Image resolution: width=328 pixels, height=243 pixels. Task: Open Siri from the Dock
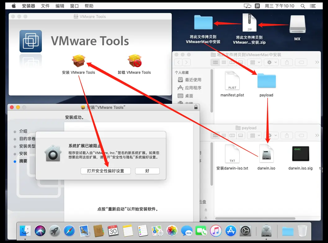[40, 231]
